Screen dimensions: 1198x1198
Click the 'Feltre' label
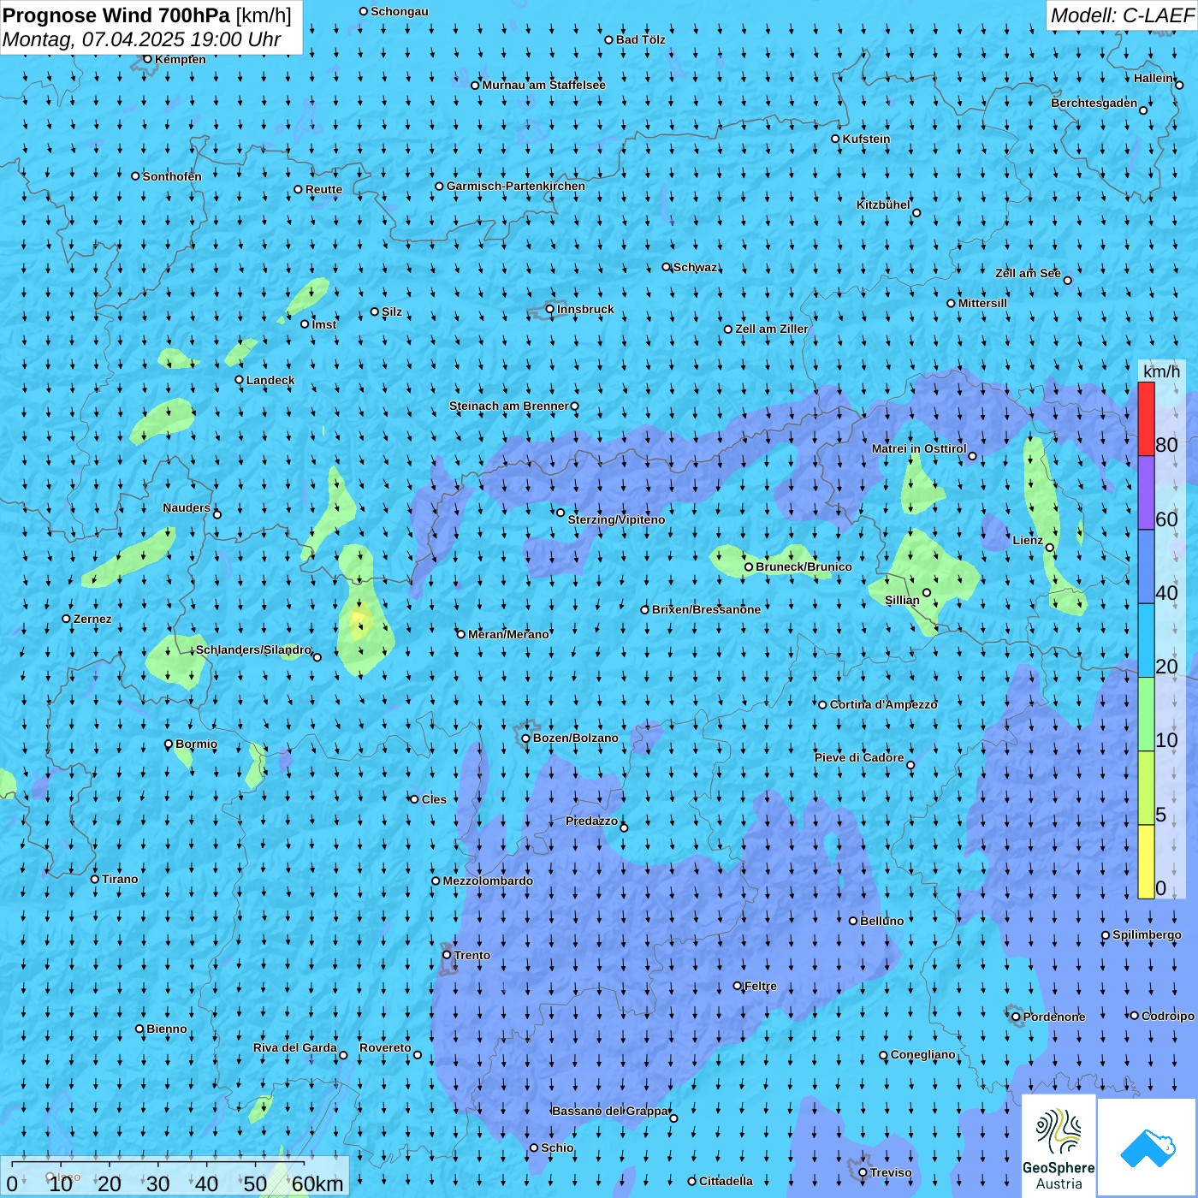tap(761, 986)
